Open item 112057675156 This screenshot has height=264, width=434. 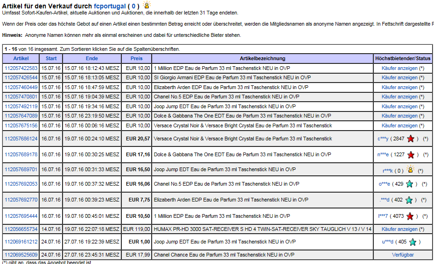[x=21, y=125]
